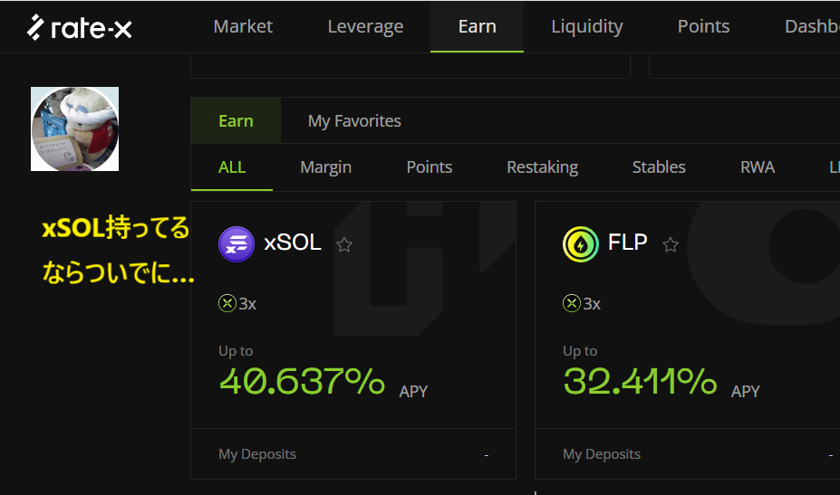Screen dimensions: 840x495
Task: Click the 3x points badge on xSOL
Action: click(x=237, y=303)
